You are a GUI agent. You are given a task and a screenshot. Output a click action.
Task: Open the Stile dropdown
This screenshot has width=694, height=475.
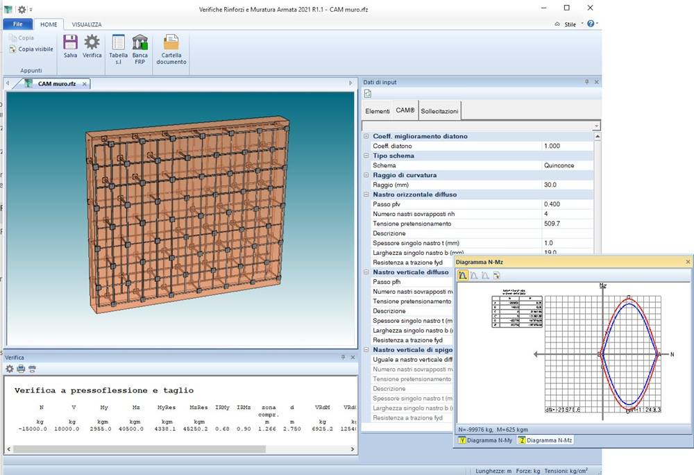tap(574, 24)
